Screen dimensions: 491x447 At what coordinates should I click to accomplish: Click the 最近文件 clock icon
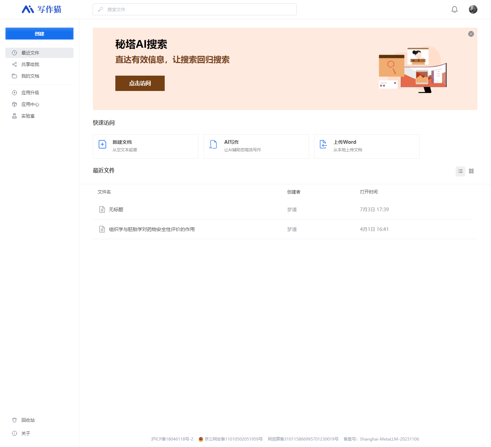click(14, 53)
